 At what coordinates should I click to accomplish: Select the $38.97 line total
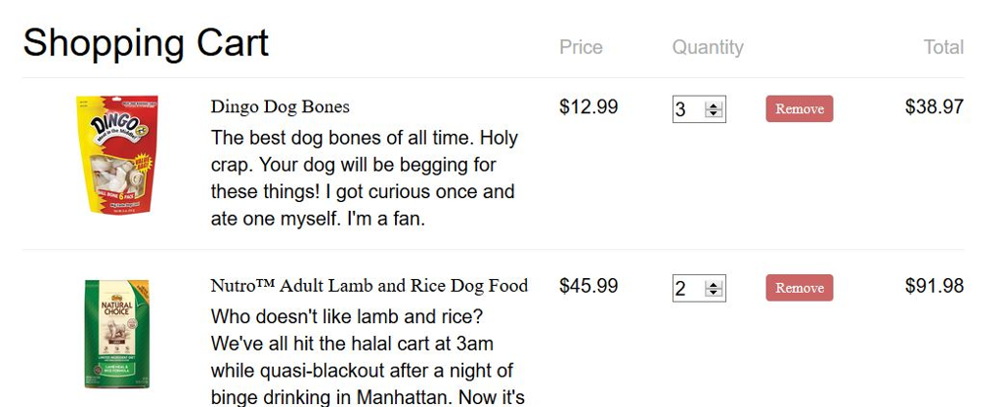pos(934,107)
